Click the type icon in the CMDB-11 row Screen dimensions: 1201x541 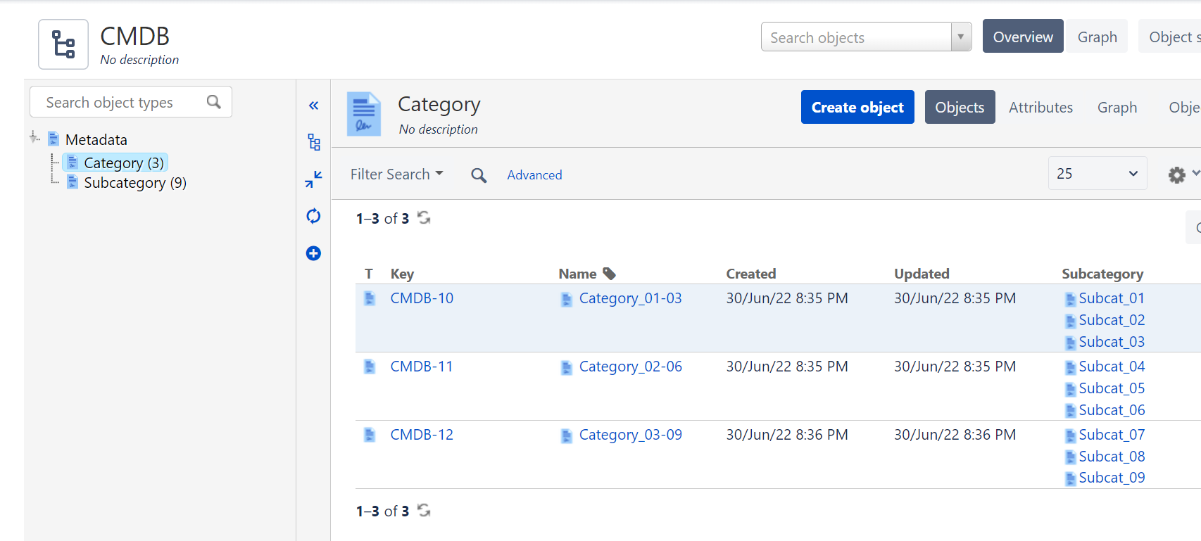(x=370, y=367)
